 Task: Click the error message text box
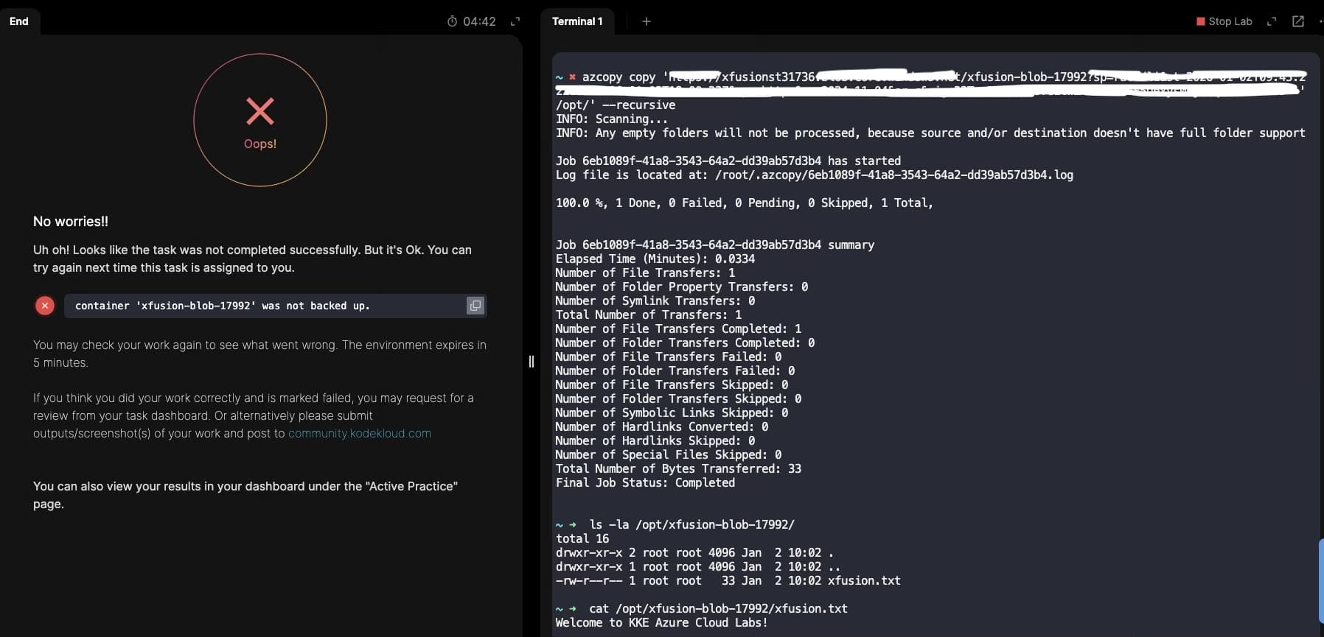point(265,306)
